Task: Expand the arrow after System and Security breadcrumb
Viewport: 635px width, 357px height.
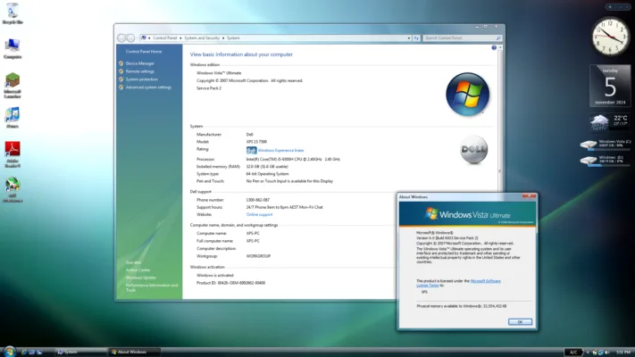Action: pyautogui.click(x=223, y=38)
